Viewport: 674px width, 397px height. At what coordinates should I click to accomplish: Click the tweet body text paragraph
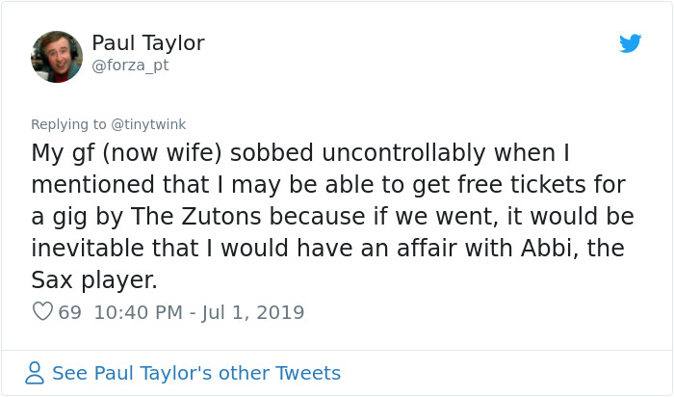coord(327,216)
